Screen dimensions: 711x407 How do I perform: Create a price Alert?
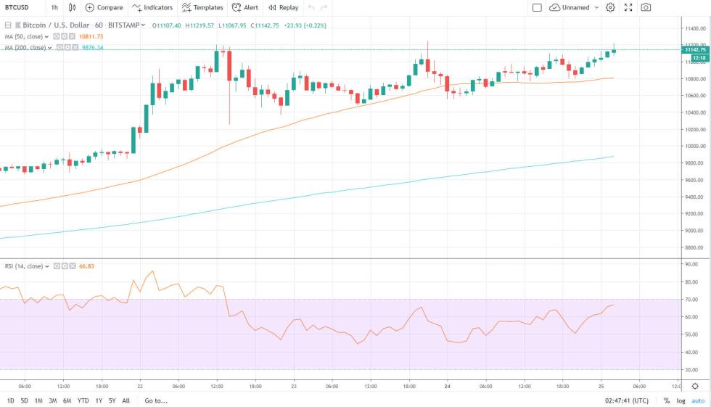click(245, 7)
